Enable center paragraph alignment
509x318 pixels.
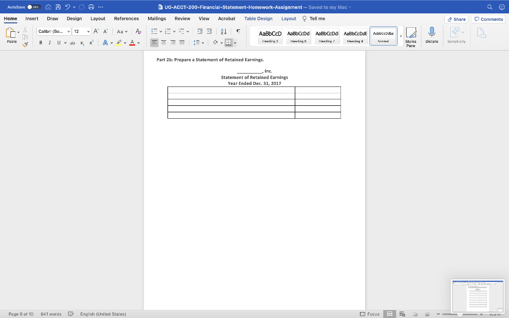click(164, 42)
